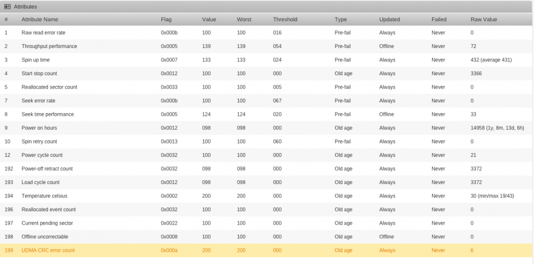Select the highlighted UDMA CRC error count row

point(266,250)
